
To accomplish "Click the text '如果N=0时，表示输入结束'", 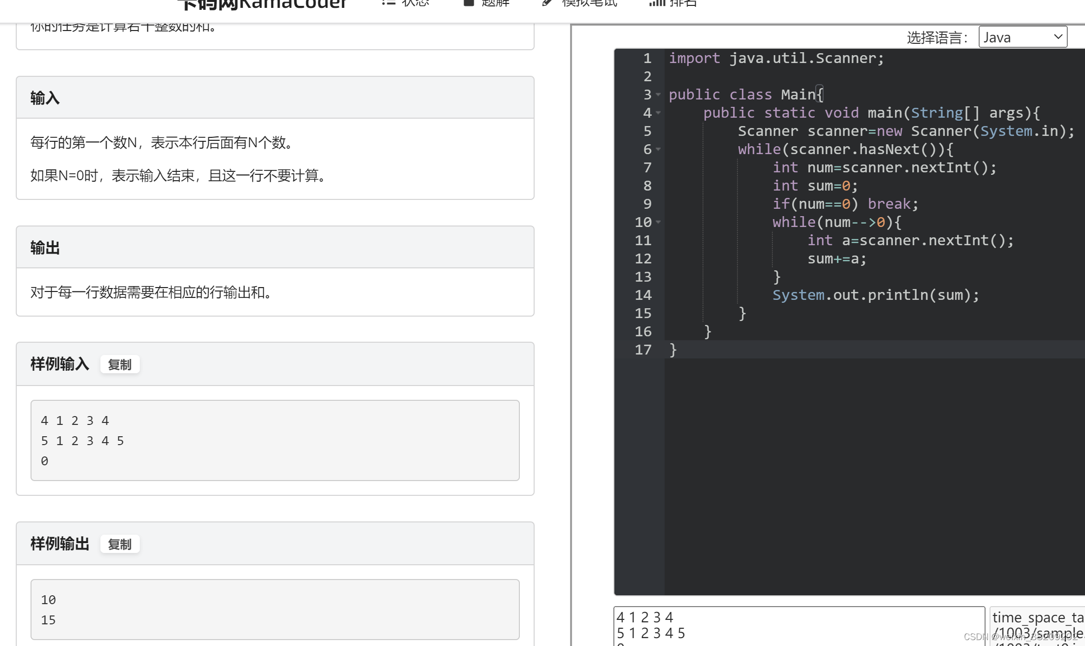I will pyautogui.click(x=112, y=176).
